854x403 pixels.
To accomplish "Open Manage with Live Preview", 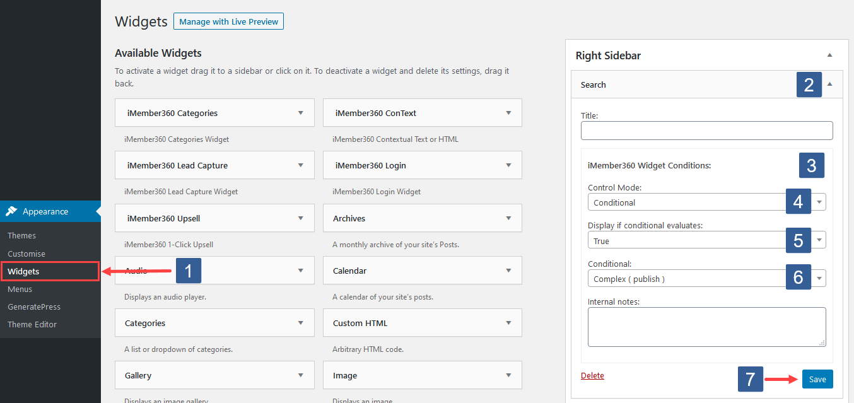I will point(228,21).
